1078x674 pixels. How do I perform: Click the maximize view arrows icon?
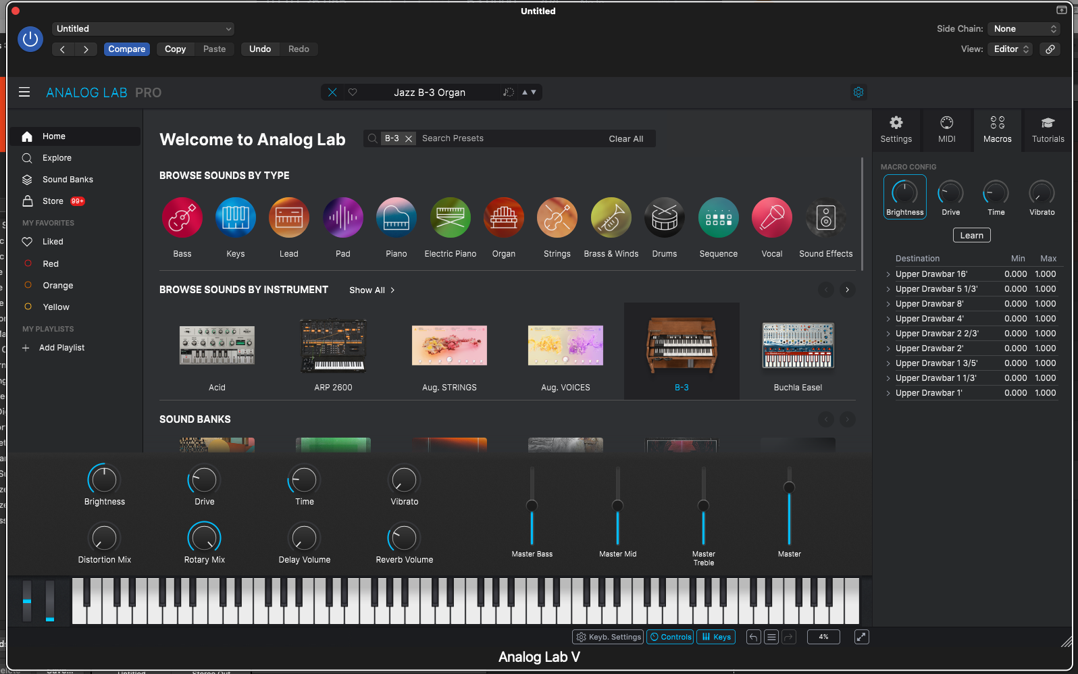coord(862,637)
